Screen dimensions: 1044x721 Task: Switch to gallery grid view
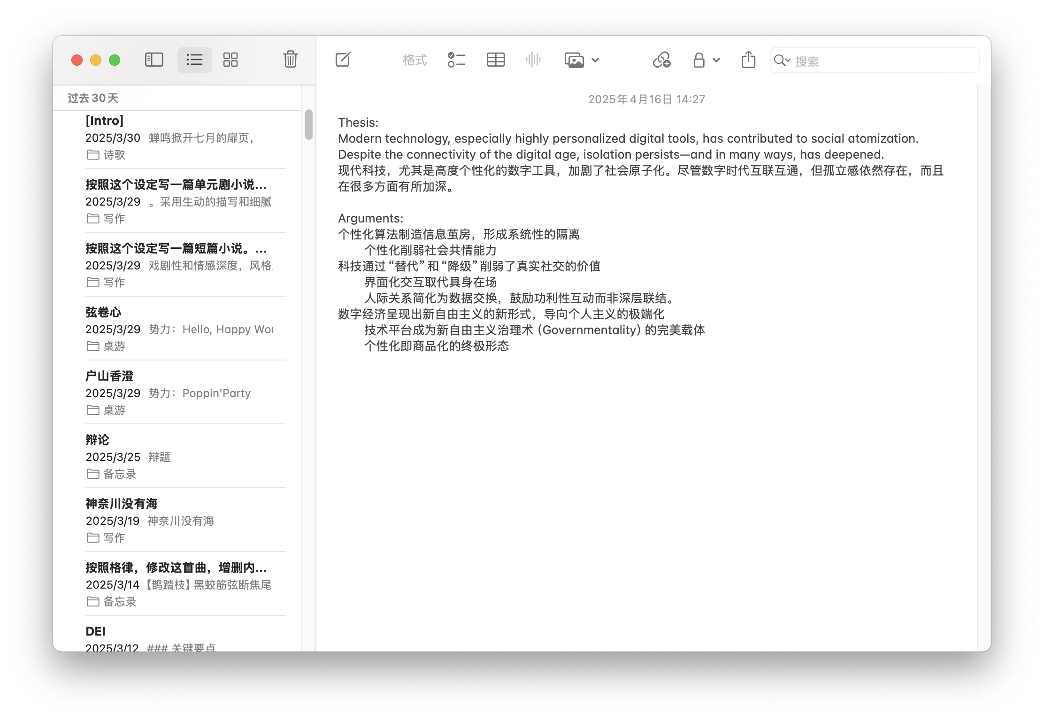click(x=230, y=60)
